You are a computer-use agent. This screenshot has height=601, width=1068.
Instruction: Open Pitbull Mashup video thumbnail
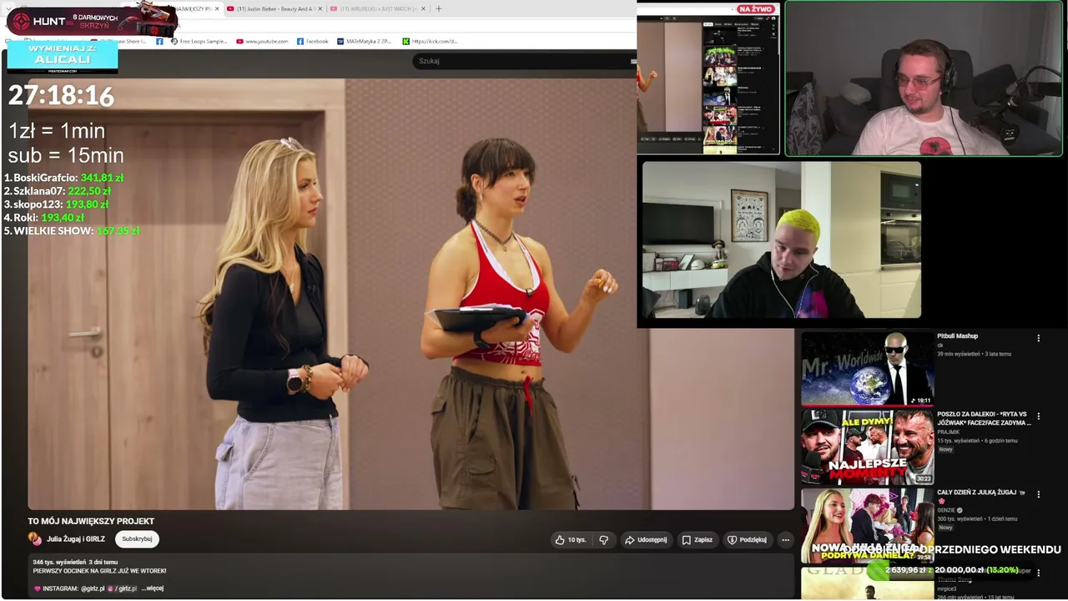867,369
